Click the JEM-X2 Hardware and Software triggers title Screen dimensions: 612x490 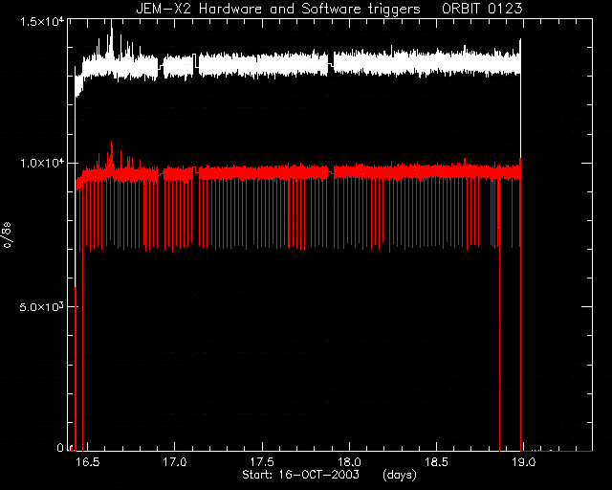pyautogui.click(x=278, y=9)
